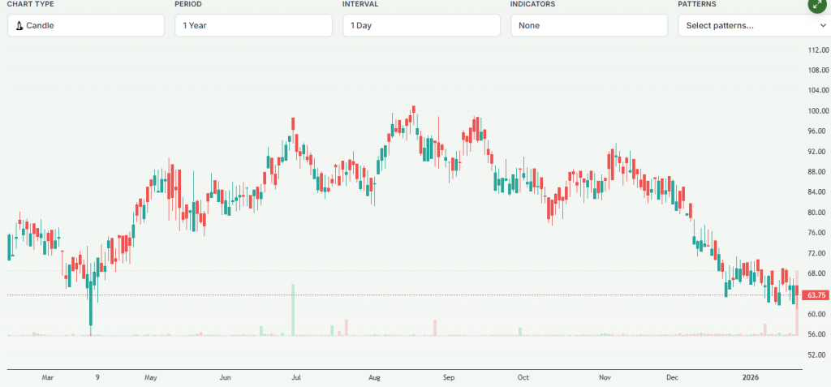Click the 72.00 price axis label

point(818,253)
